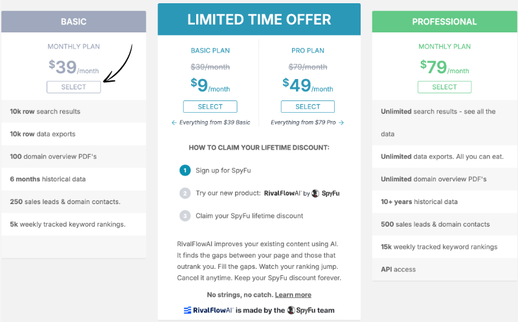The image size is (518, 322).
Task: Click the right arrow beside Everything from $79 Pro
Action: [x=341, y=122]
